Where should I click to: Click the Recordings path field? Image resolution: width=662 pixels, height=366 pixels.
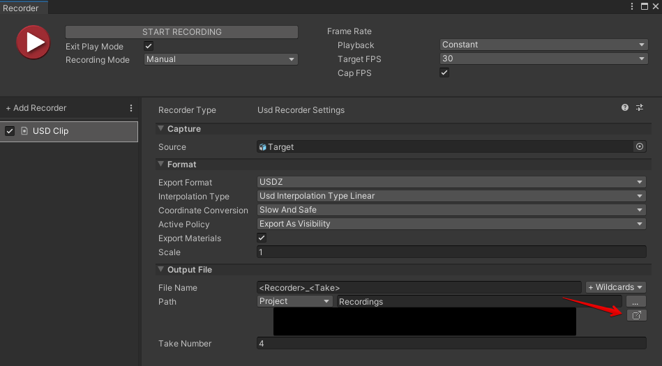coord(479,301)
